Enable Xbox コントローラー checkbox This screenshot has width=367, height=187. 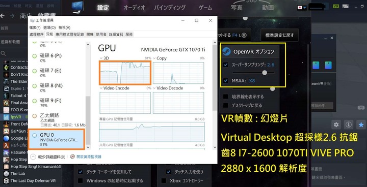[164, 181]
